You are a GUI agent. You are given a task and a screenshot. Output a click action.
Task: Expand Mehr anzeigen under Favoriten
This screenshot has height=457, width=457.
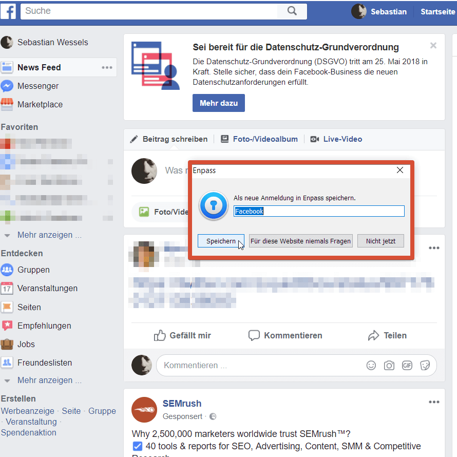coord(49,235)
